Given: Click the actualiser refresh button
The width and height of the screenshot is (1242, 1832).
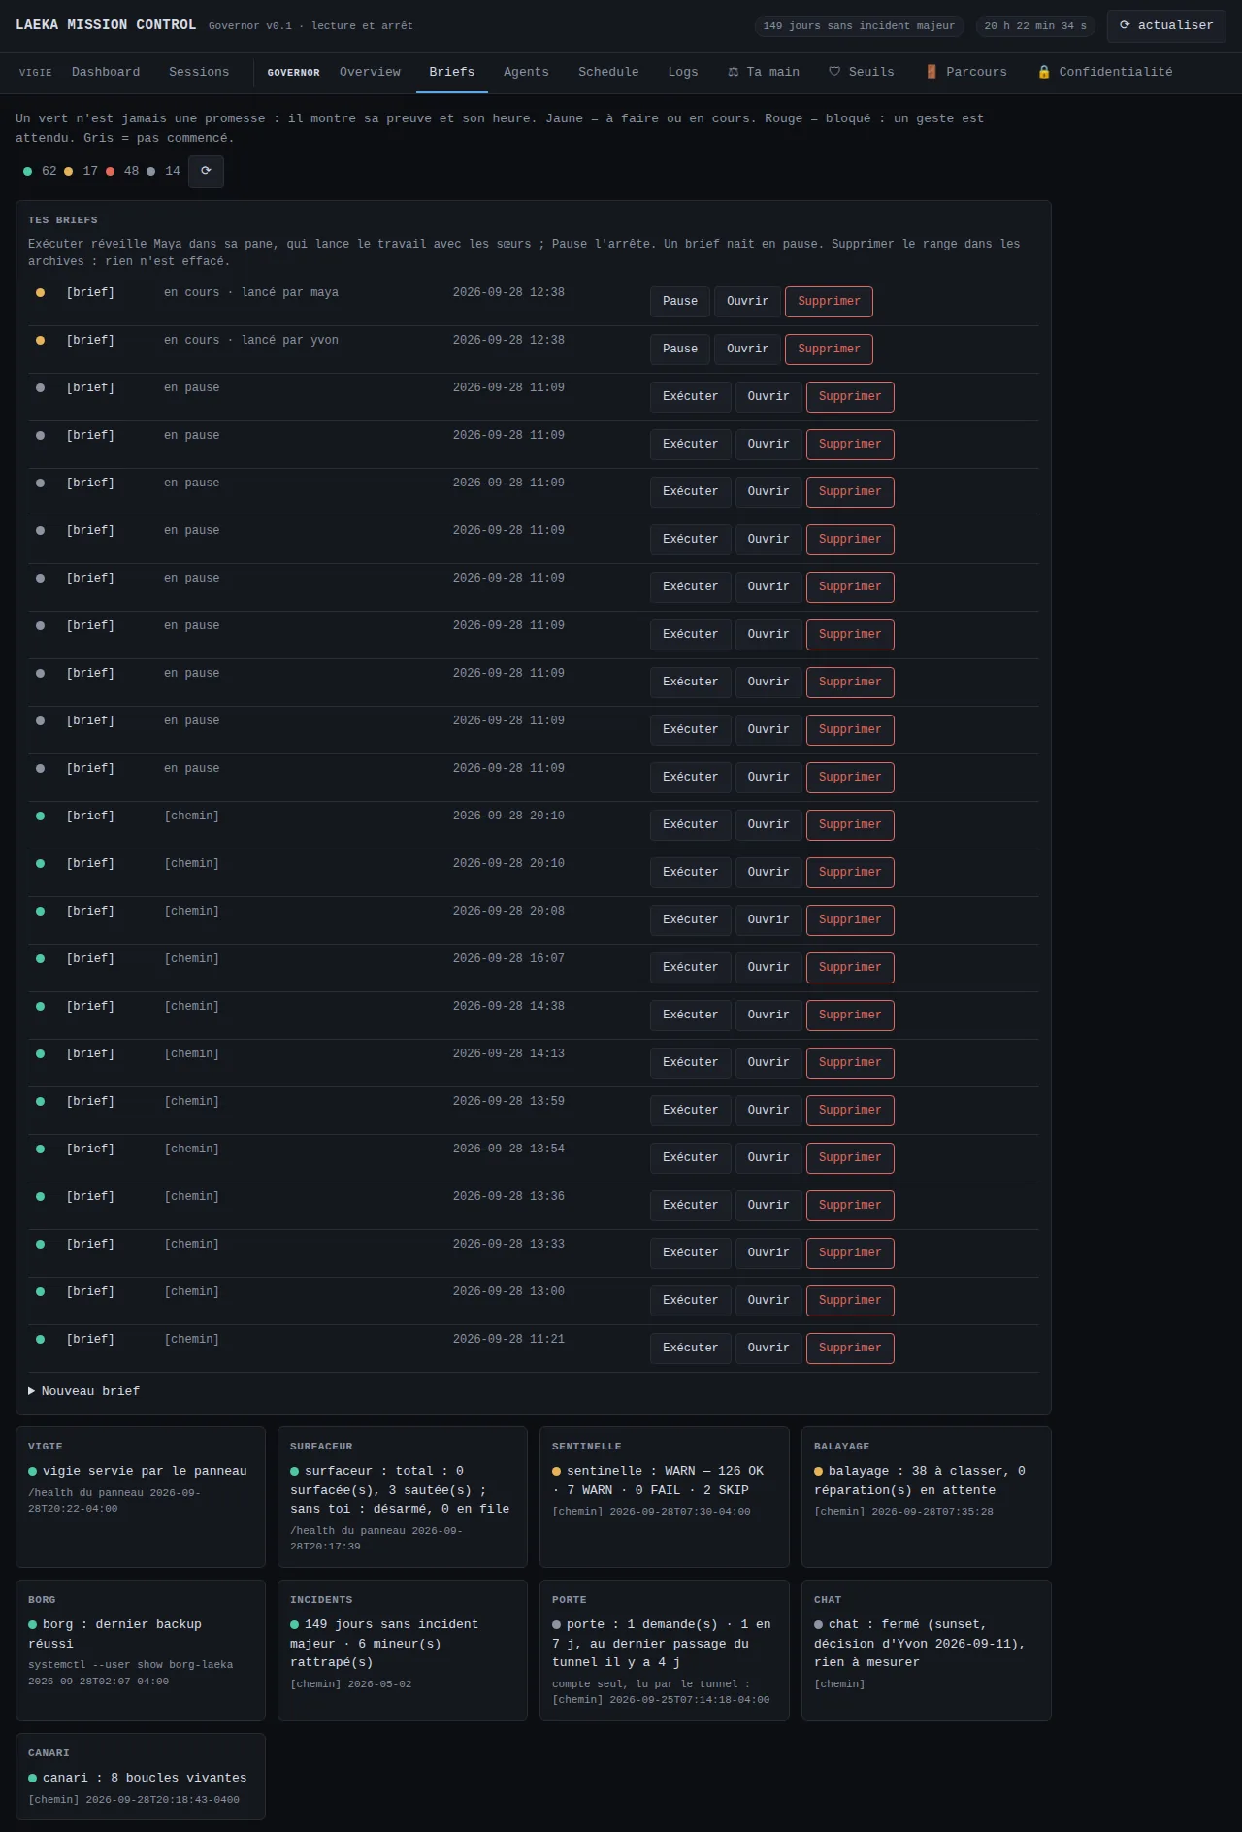Looking at the screenshot, I should [1166, 26].
